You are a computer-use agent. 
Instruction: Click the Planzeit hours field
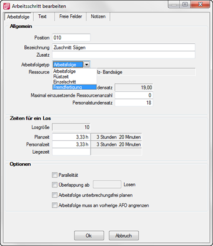coord(72,137)
